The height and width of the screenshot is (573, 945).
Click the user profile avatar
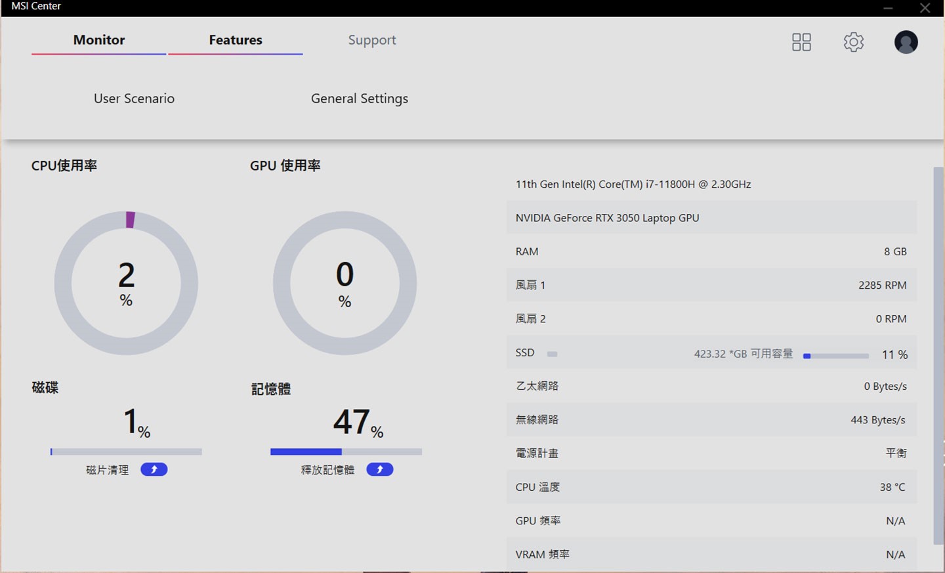click(906, 42)
